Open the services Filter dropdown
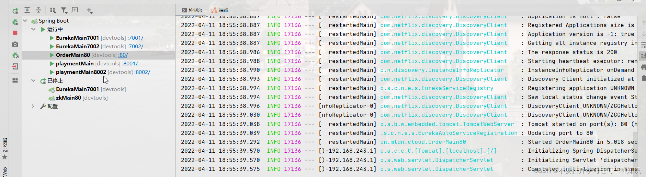The height and width of the screenshot is (177, 646). pyautogui.click(x=64, y=10)
